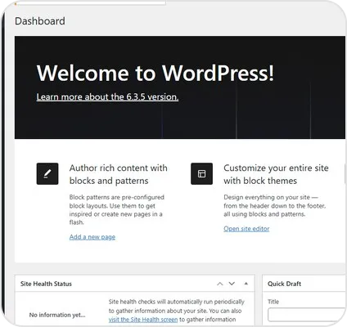Image resolution: width=347 pixels, height=327 pixels.
Task: Click the Open site editor link
Action: pos(246,229)
